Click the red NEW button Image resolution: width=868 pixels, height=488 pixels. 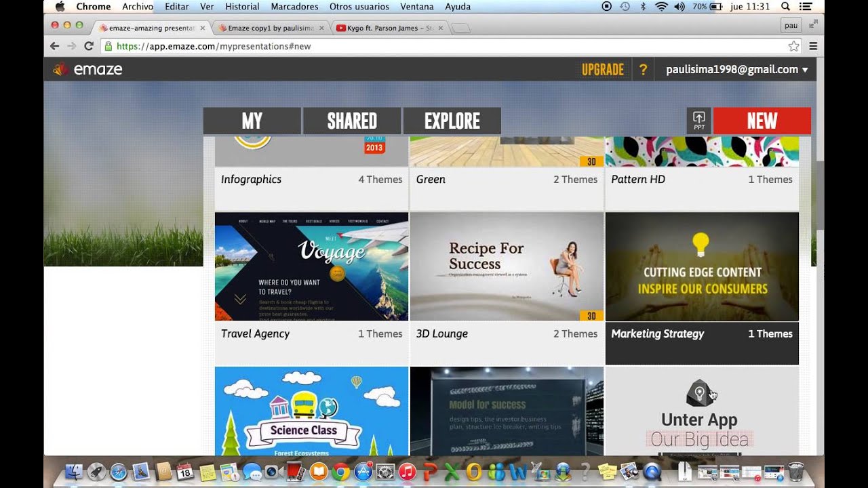[x=762, y=121]
